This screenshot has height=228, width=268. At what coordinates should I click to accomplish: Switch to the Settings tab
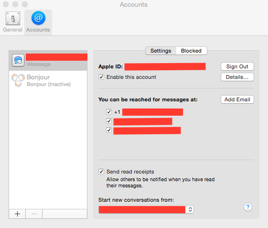pyautogui.click(x=161, y=51)
